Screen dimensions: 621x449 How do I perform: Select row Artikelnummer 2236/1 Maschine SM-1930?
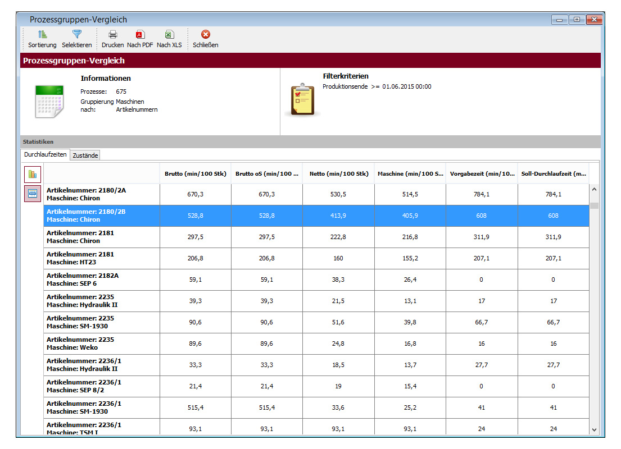(x=316, y=408)
